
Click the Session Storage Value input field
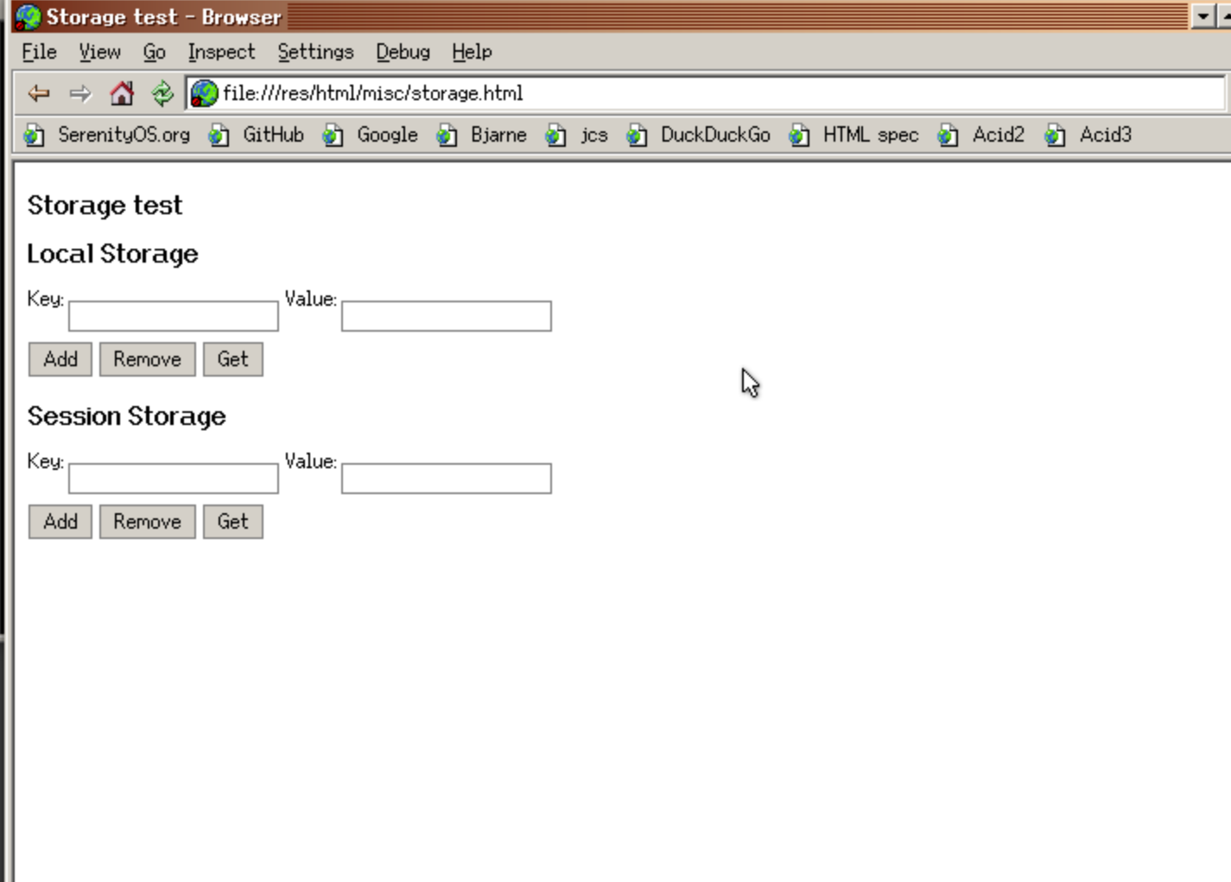(447, 476)
